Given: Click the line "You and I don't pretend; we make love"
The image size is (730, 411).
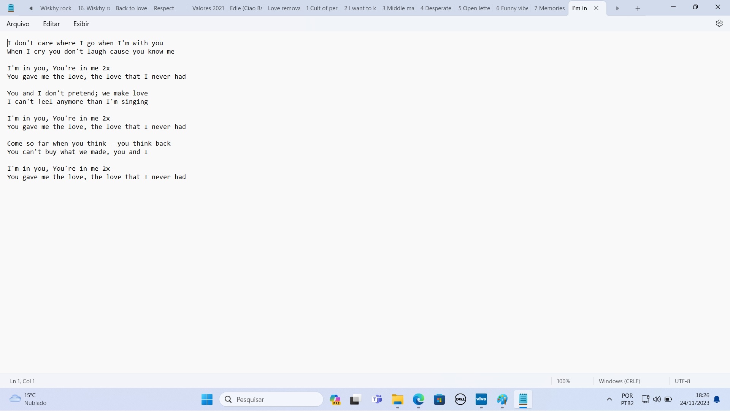Looking at the screenshot, I should [x=78, y=94].
